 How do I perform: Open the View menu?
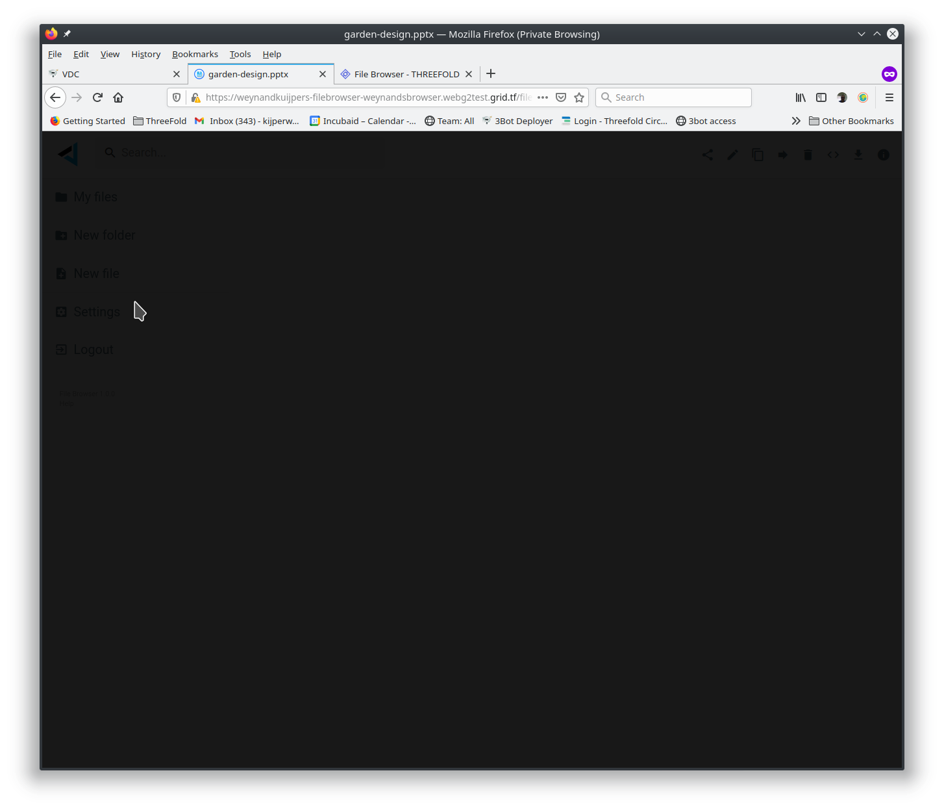110,54
